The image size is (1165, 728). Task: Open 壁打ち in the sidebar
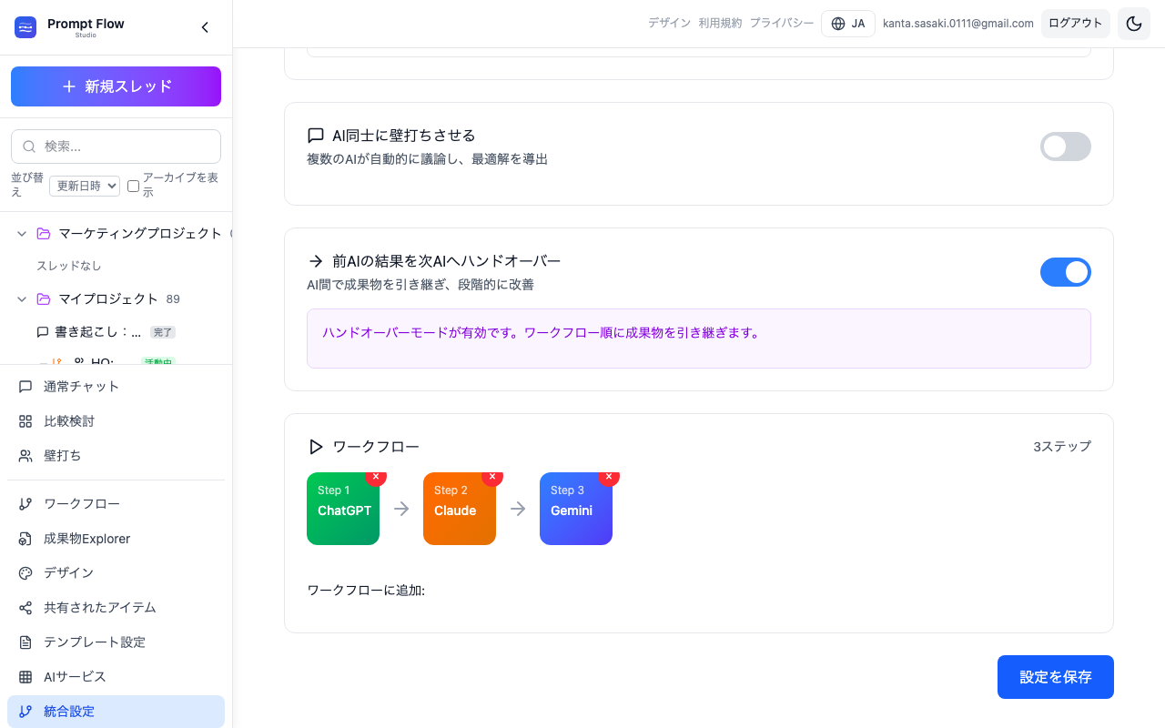[116, 456]
